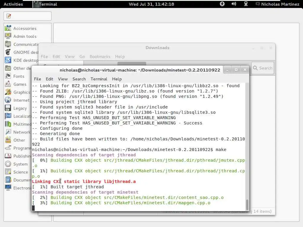Open the terminal File menu
The width and height of the screenshot is (303, 227).
coord(38,79)
